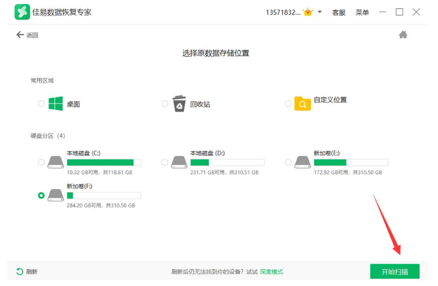Open the 客服 customer service menu

[x=339, y=13]
